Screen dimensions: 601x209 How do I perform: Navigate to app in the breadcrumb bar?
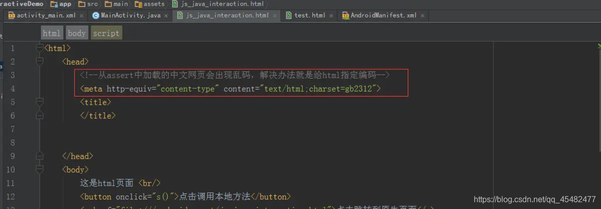[65, 4]
